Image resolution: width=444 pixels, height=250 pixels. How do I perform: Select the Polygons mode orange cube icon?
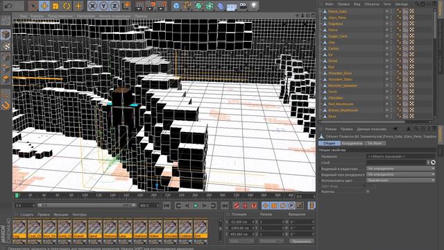coord(6,79)
